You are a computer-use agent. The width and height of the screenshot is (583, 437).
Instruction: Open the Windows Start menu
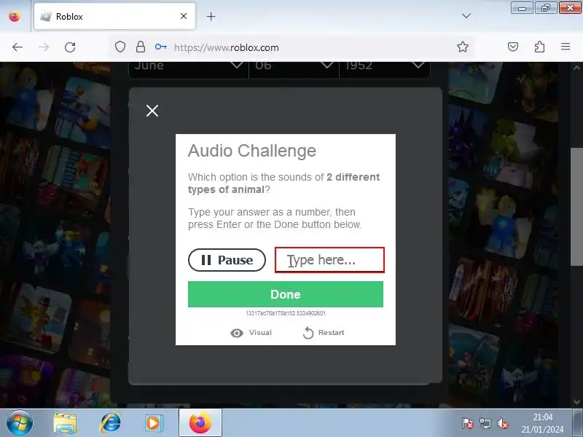(x=20, y=423)
